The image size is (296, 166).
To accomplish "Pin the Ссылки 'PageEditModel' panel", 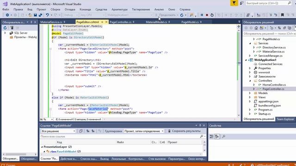I will 200,125.
